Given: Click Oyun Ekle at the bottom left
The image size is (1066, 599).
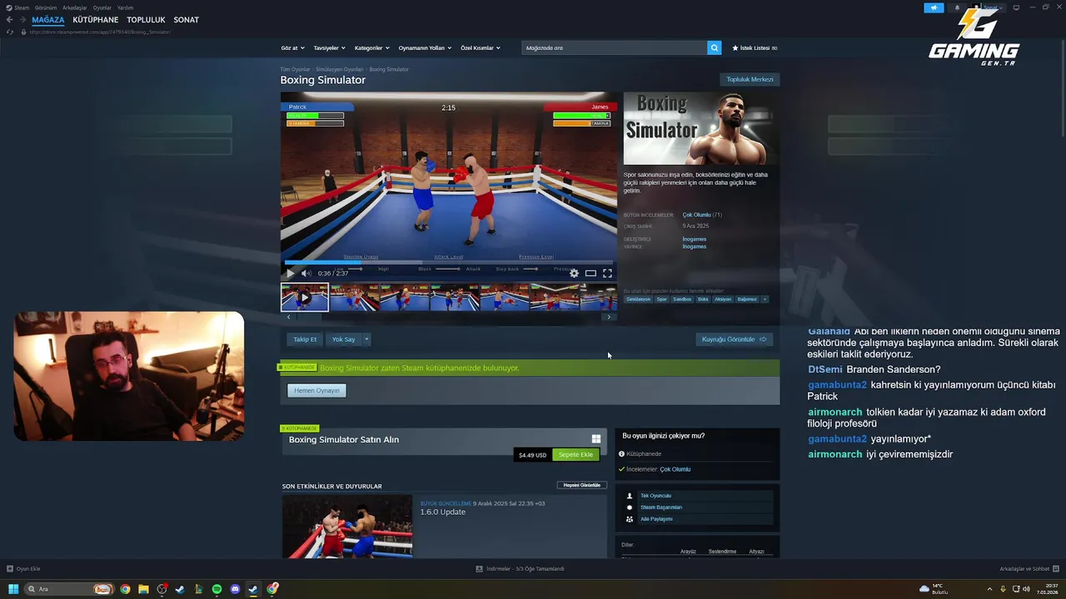Looking at the screenshot, I should (x=23, y=569).
